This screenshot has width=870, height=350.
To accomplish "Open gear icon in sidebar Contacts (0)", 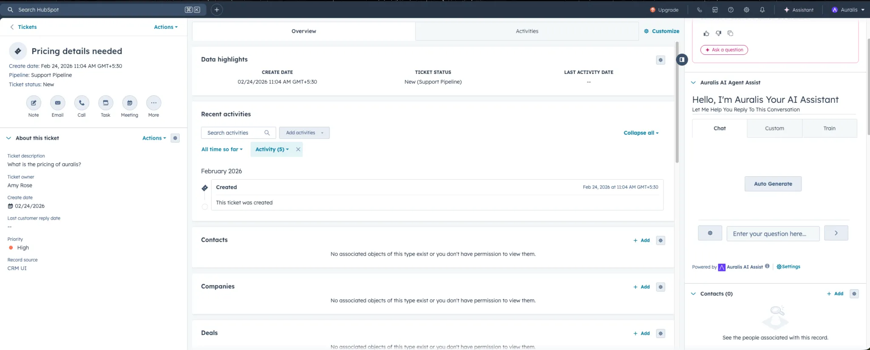I will [854, 294].
